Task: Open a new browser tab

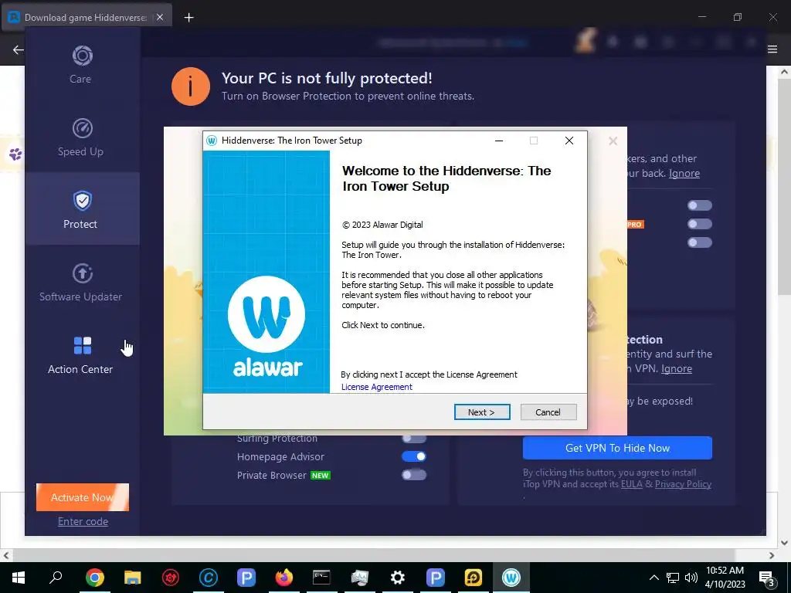Action: (188, 18)
